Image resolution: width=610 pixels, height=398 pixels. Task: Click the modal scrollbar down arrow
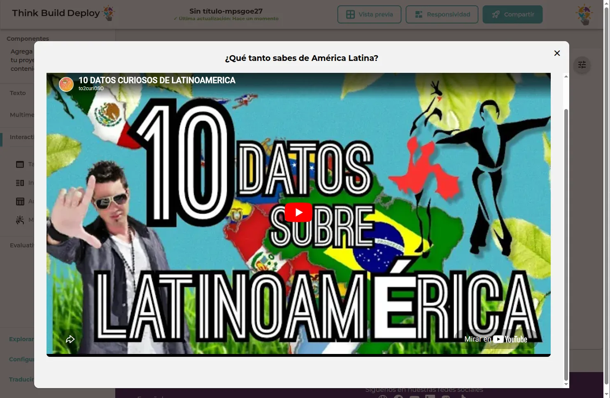(x=566, y=384)
